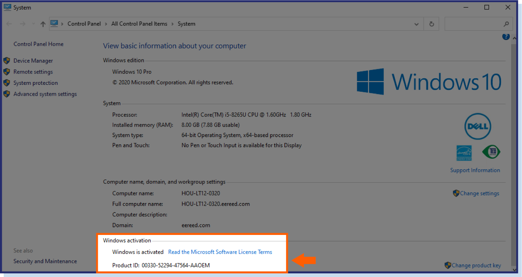The height and width of the screenshot is (277, 522).
Task: Click Change product key link
Action: [476, 265]
